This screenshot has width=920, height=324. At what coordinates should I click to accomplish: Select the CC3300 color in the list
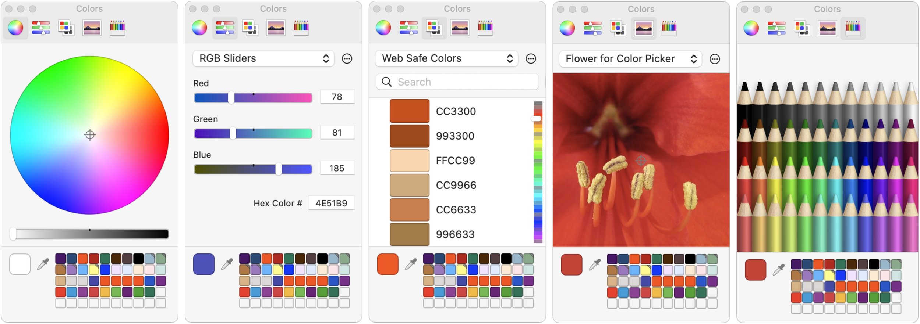coord(456,111)
